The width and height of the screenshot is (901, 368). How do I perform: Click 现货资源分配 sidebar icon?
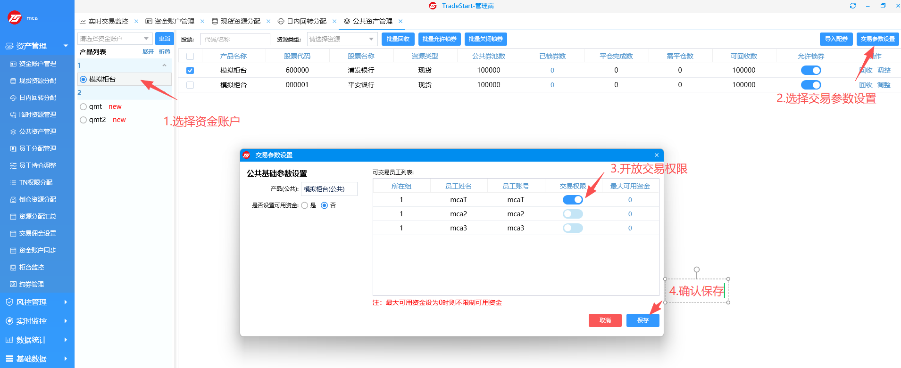[x=13, y=81]
